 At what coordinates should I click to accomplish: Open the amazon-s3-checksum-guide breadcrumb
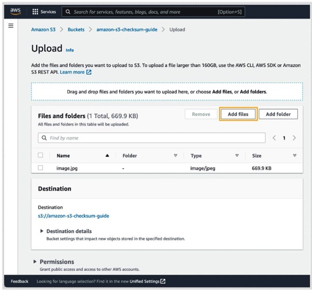[127, 30]
